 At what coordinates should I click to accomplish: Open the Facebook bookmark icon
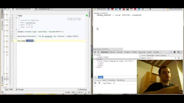(x=109, y=9)
